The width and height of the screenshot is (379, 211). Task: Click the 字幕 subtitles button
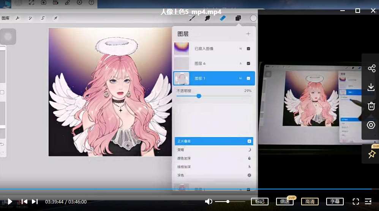tap(335, 202)
